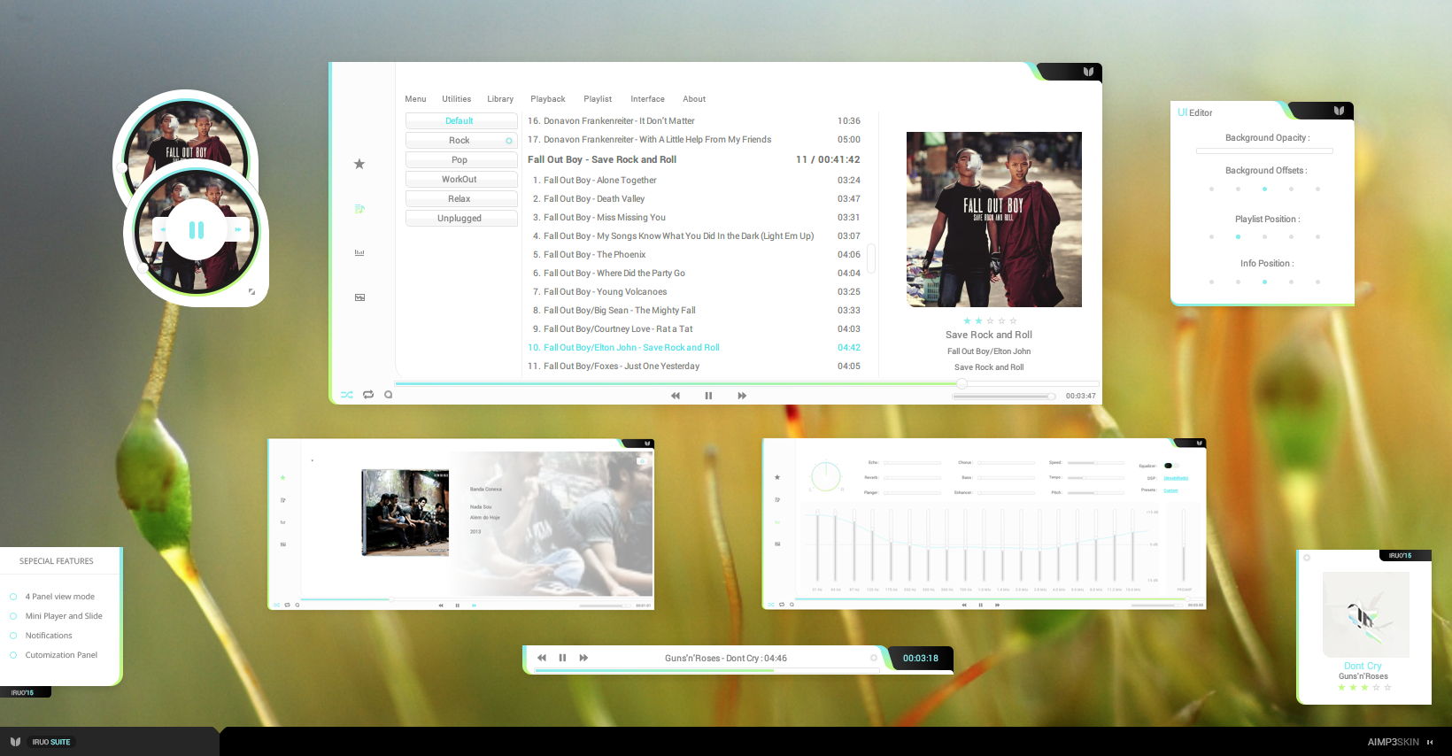Viewport: 1452px width, 756px height.
Task: Pause playback in the main player
Action: (708, 396)
